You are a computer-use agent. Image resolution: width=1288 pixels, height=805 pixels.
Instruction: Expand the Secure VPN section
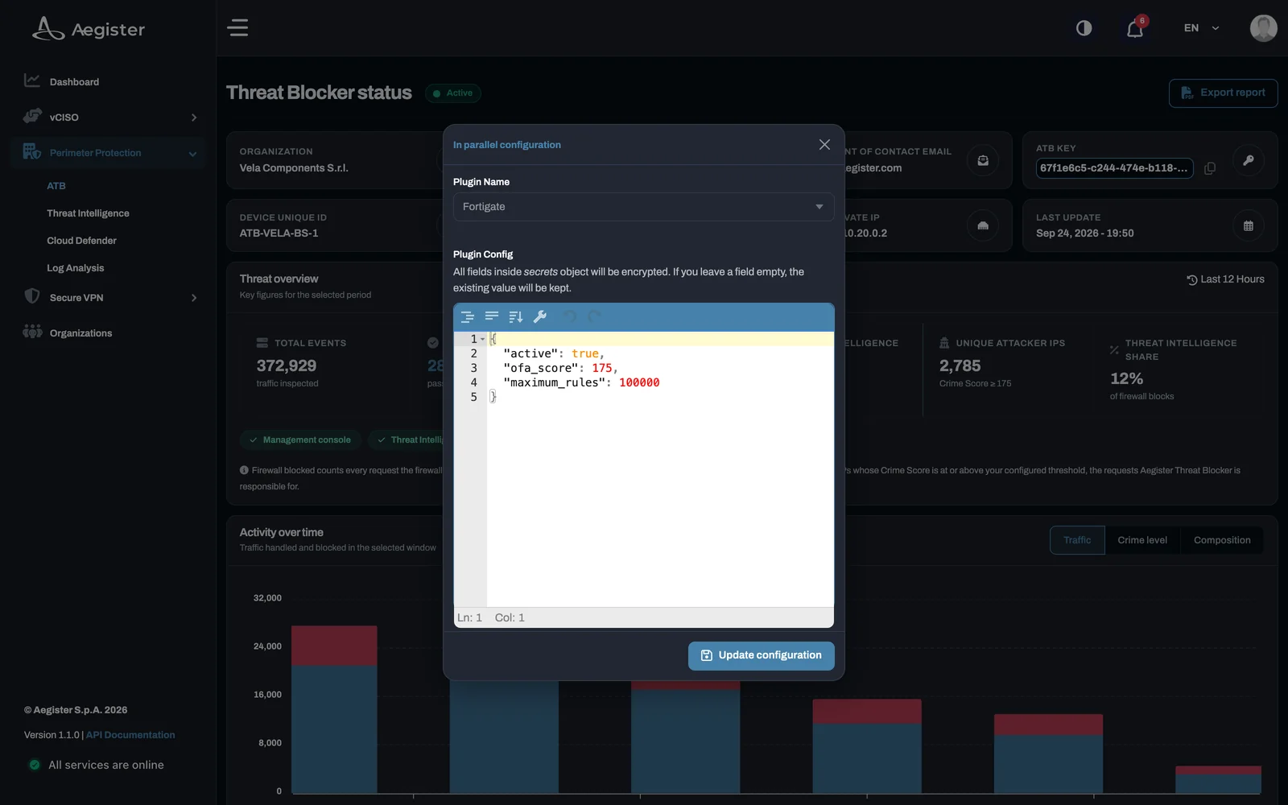click(109, 298)
